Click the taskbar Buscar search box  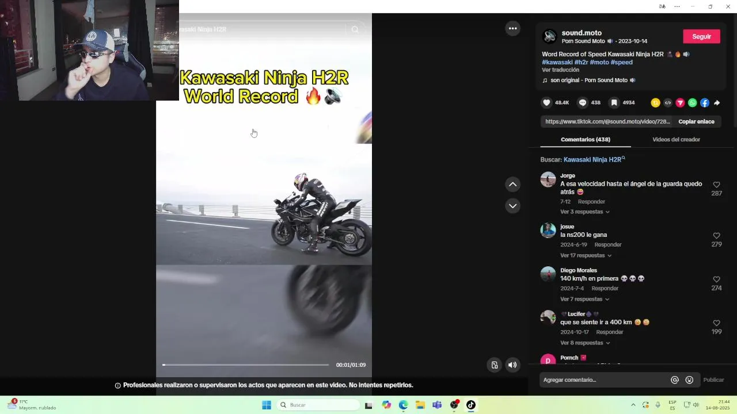[318, 405]
